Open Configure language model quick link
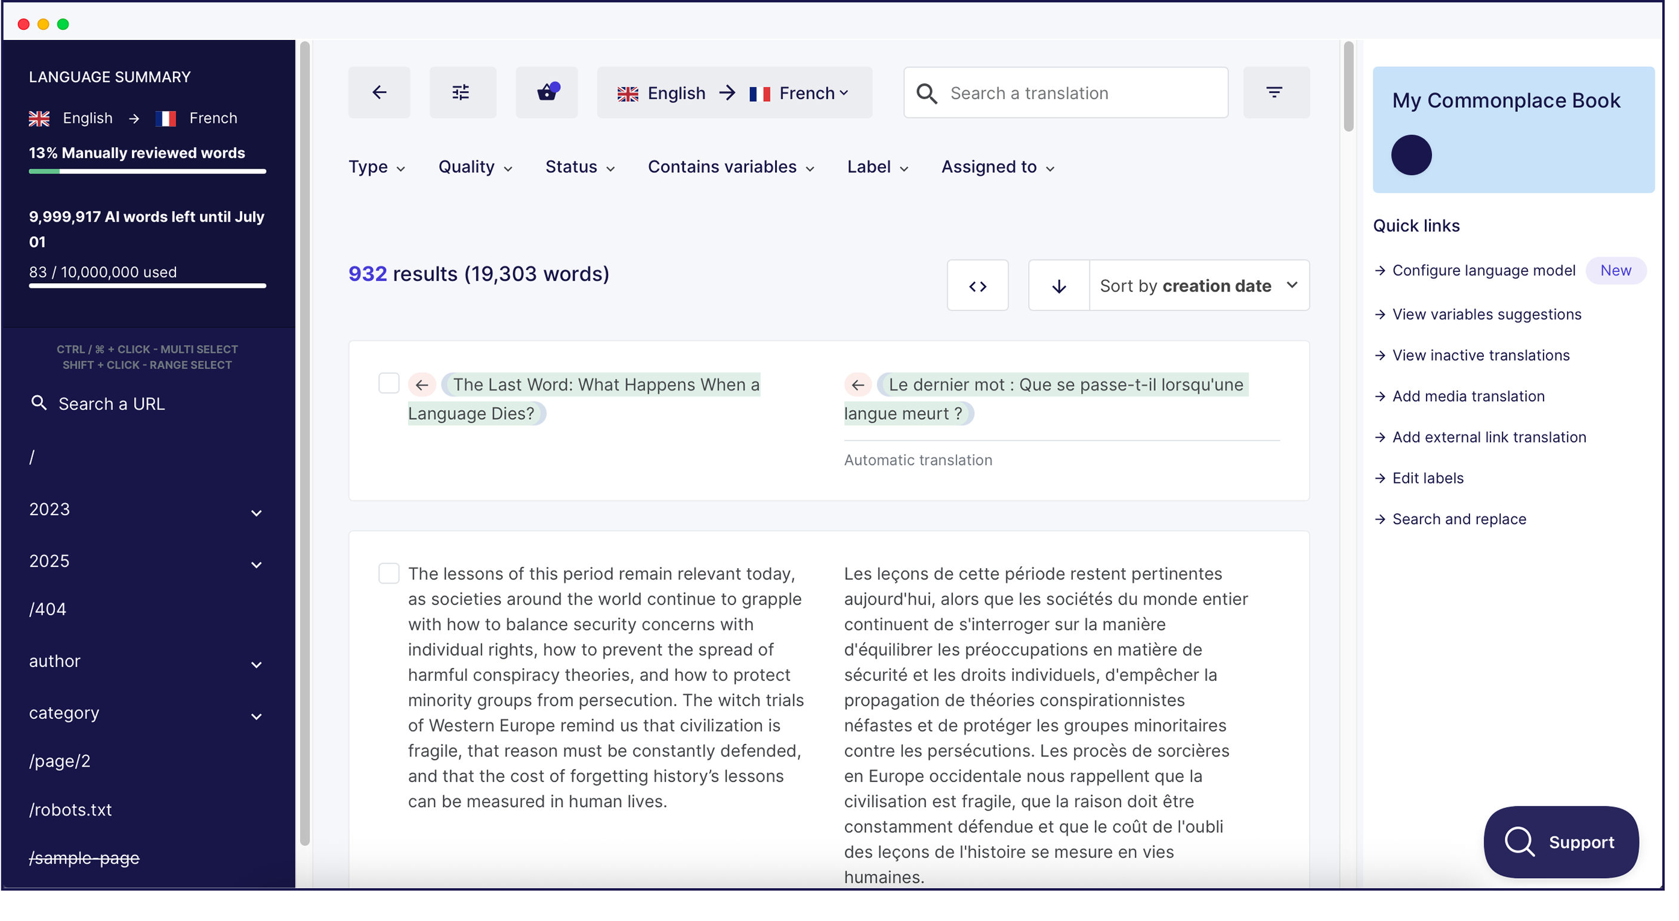This screenshot has height=921, width=1679. point(1483,270)
